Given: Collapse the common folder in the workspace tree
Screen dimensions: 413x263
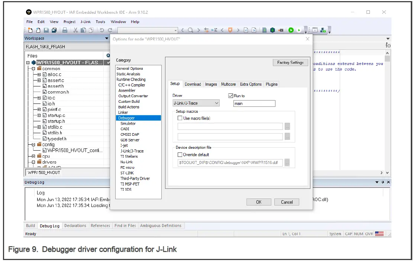Looking at the screenshot, I should pos(33,69).
